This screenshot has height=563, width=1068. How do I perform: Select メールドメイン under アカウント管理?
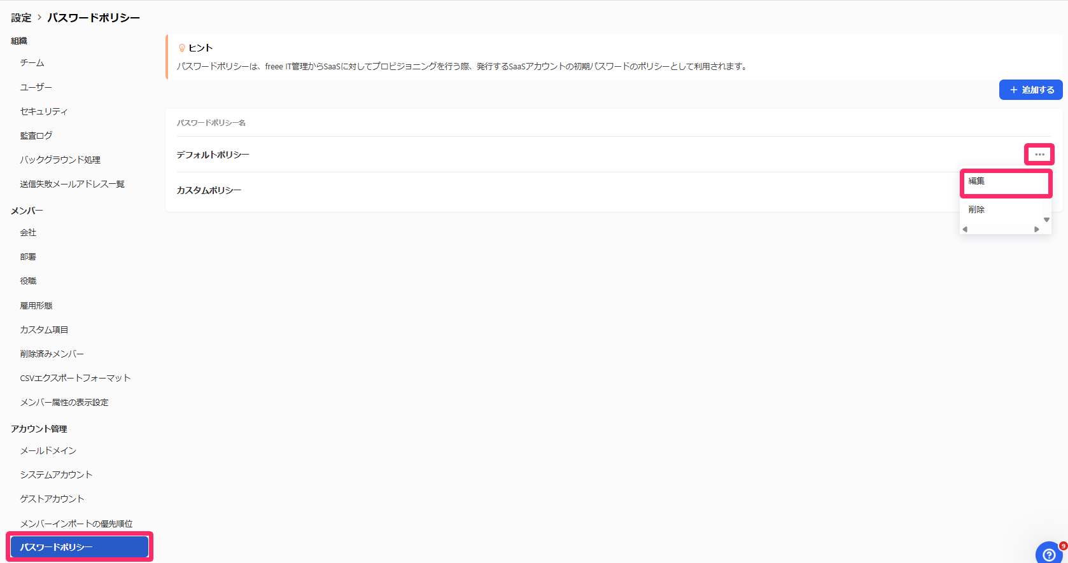[48, 450]
